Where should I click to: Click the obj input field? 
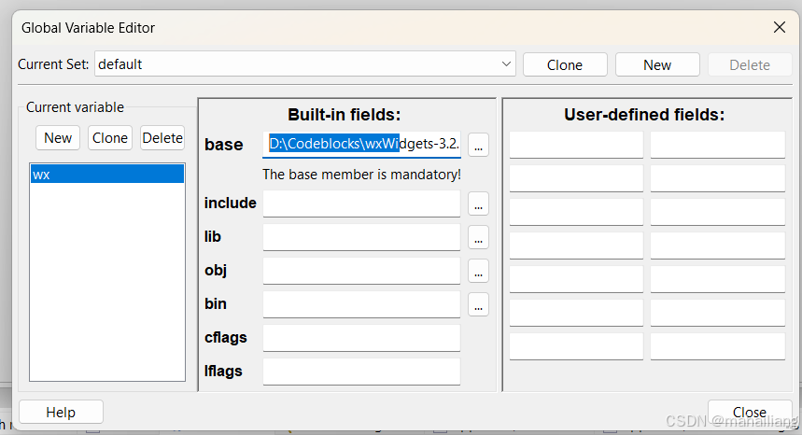(361, 271)
